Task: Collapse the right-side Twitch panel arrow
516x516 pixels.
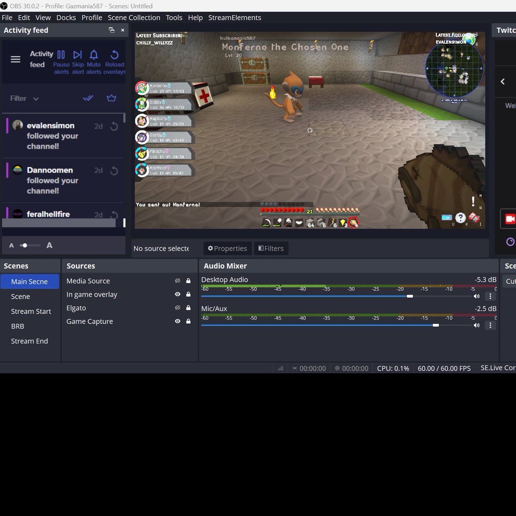Action: pos(503,81)
